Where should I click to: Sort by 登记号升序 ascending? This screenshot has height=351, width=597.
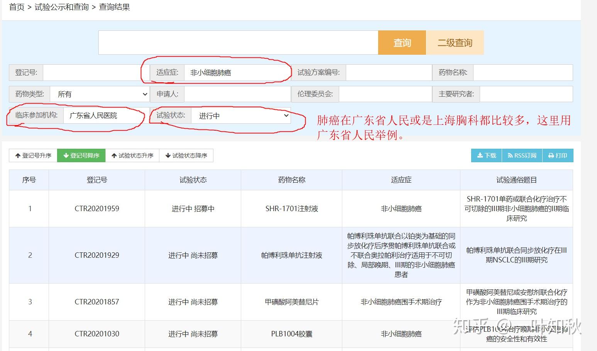(32, 155)
